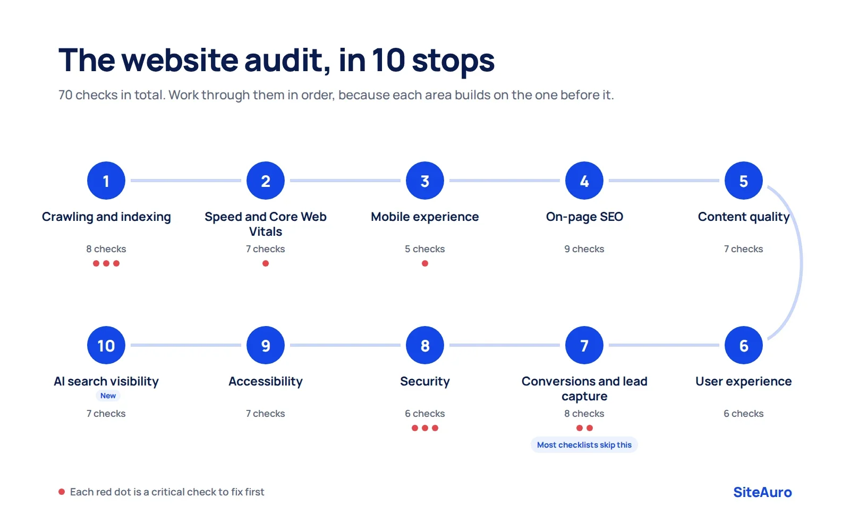
Task: Click the three red dots under Crawling
Action: point(106,263)
